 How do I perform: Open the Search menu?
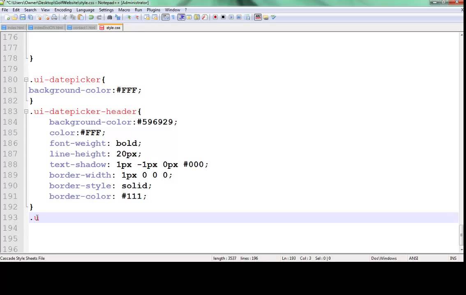pyautogui.click(x=30, y=10)
